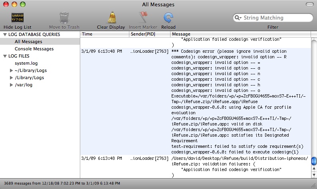Select the /Library/Logs entry label
Screen dimensions: 317x189
pyautogui.click(x=29, y=78)
